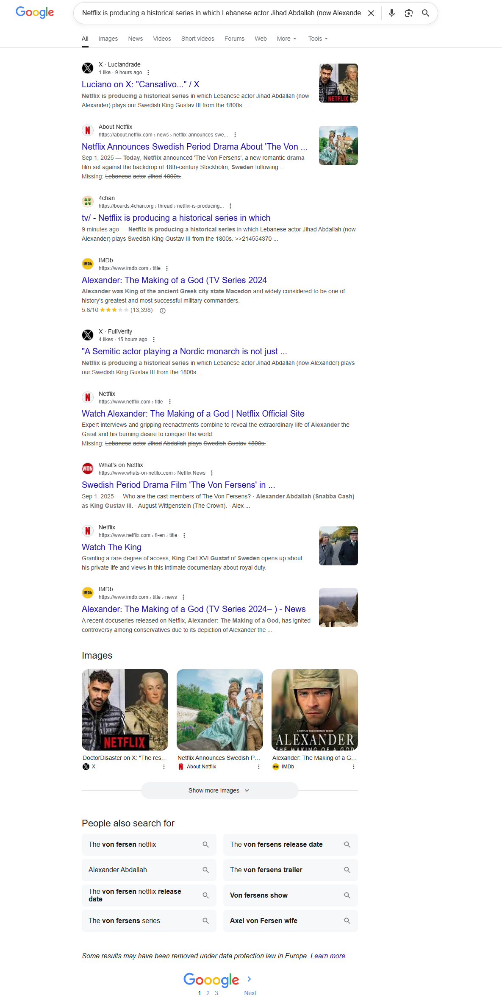The height and width of the screenshot is (1004, 502).
Task: Open the Alexander poster in Images section
Action: (x=315, y=710)
